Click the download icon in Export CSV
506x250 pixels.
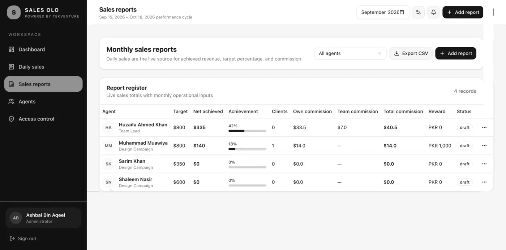coord(396,53)
